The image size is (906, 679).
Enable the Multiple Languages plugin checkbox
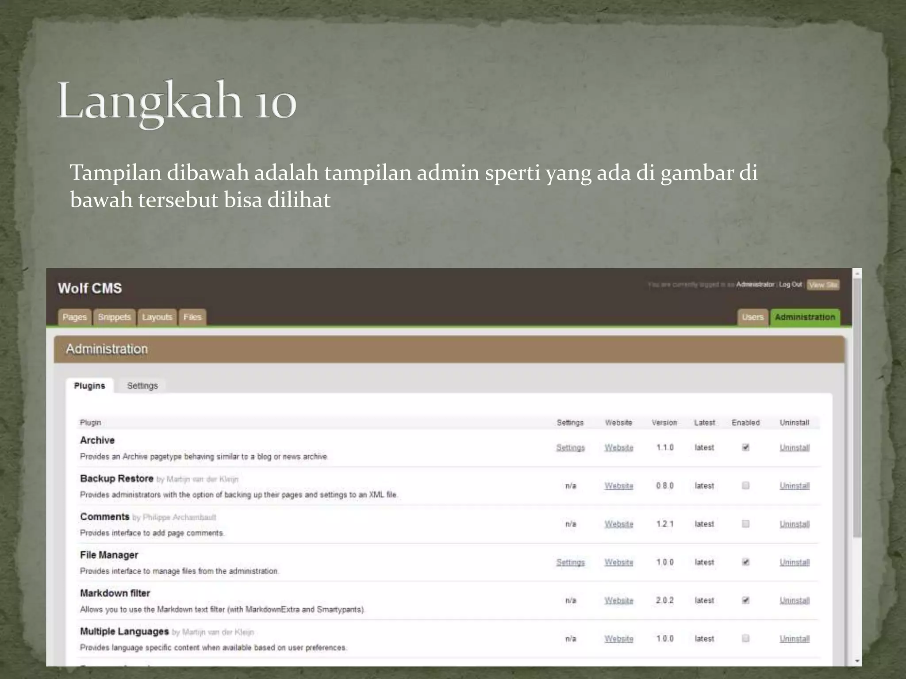[x=745, y=638]
